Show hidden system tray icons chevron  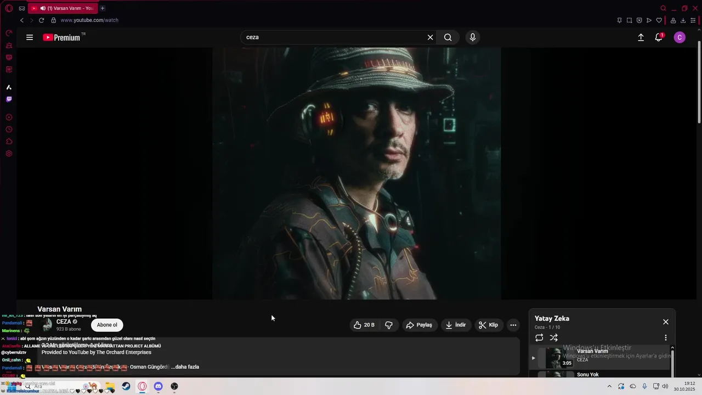[609, 386]
